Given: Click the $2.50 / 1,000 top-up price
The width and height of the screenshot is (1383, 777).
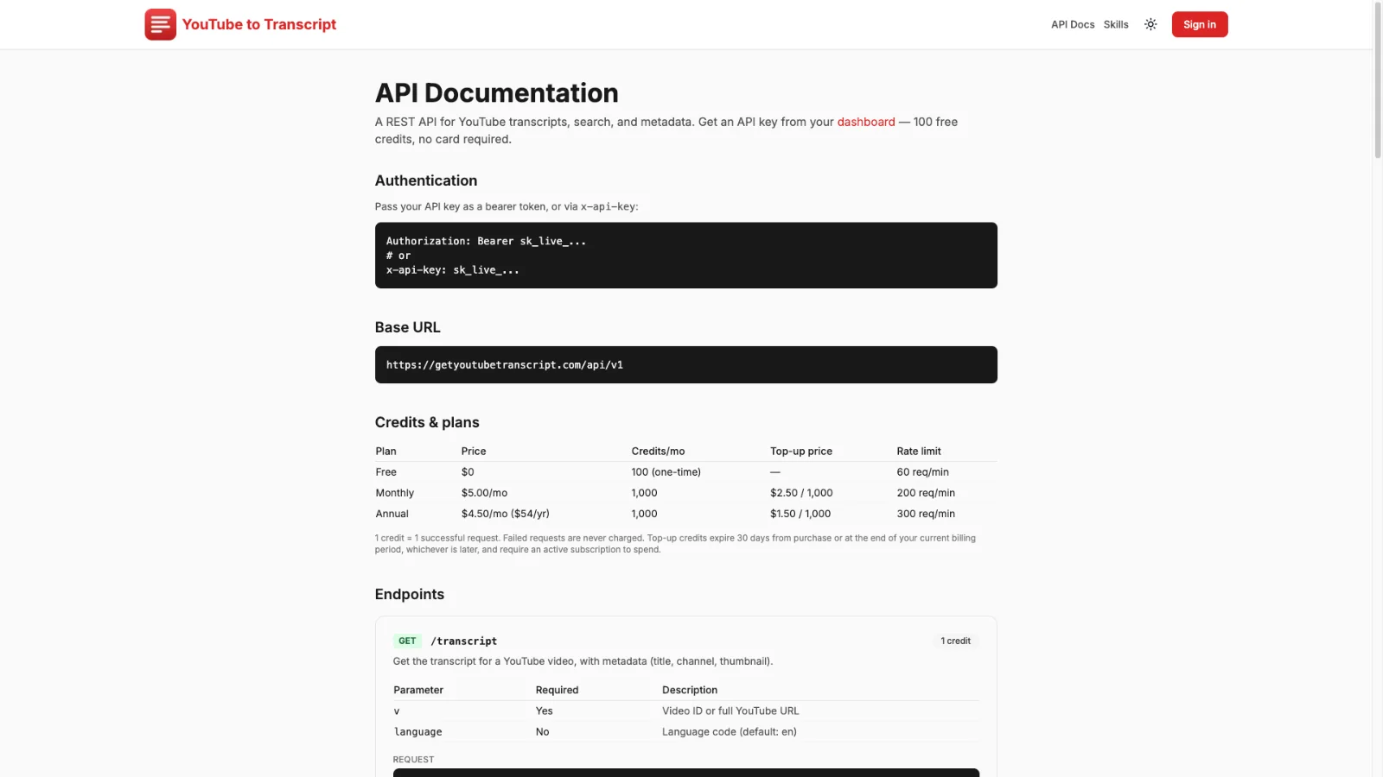Looking at the screenshot, I should (x=801, y=493).
